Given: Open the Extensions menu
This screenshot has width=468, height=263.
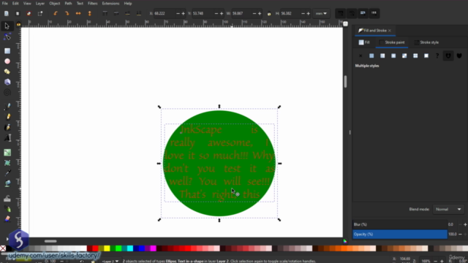Looking at the screenshot, I should click(x=110, y=4).
